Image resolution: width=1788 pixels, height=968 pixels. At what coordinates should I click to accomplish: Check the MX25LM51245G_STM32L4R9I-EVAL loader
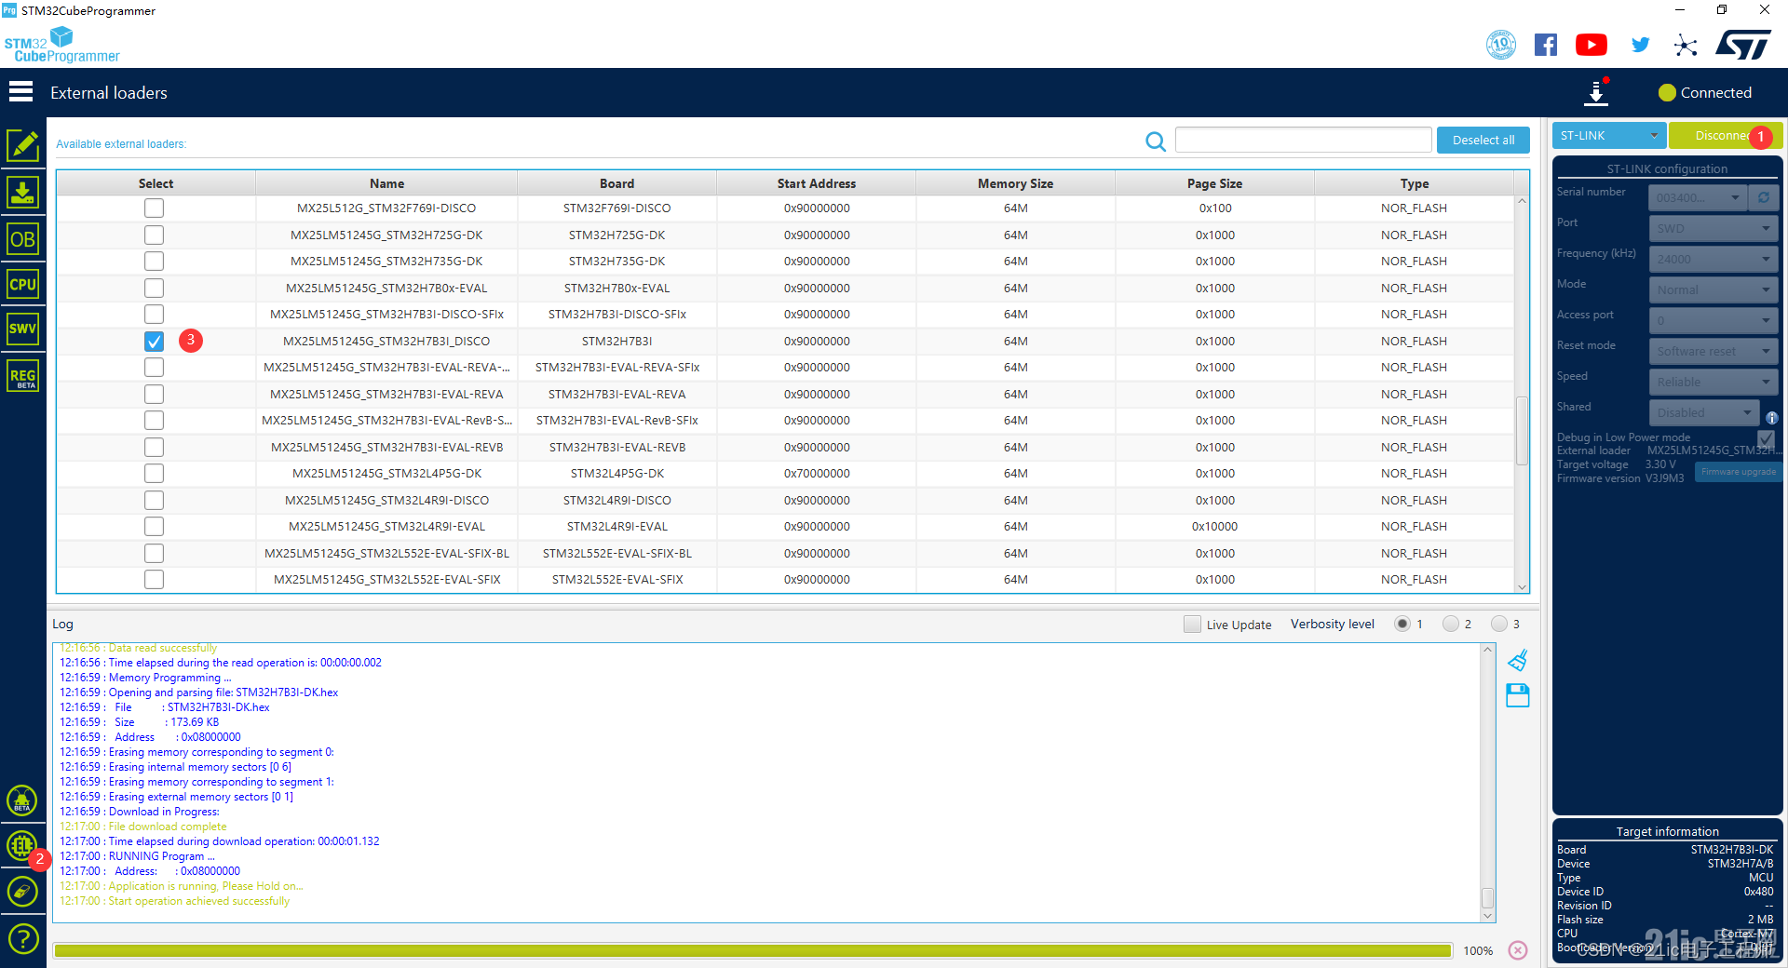[155, 527]
